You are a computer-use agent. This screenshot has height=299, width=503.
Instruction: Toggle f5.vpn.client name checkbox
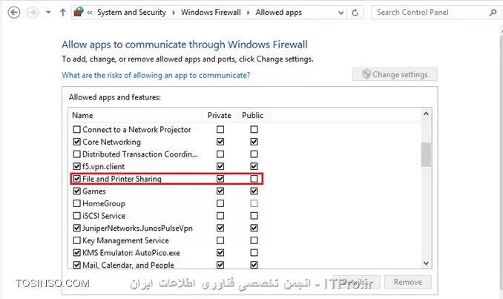(76, 166)
